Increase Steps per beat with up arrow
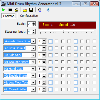This screenshot has width=100, height=100. pyautogui.click(x=34, y=31)
